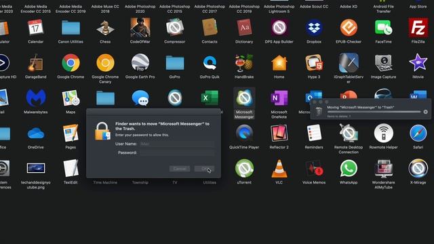434x244 pixels.
Task: Launch iMovie
Action: click(418, 63)
